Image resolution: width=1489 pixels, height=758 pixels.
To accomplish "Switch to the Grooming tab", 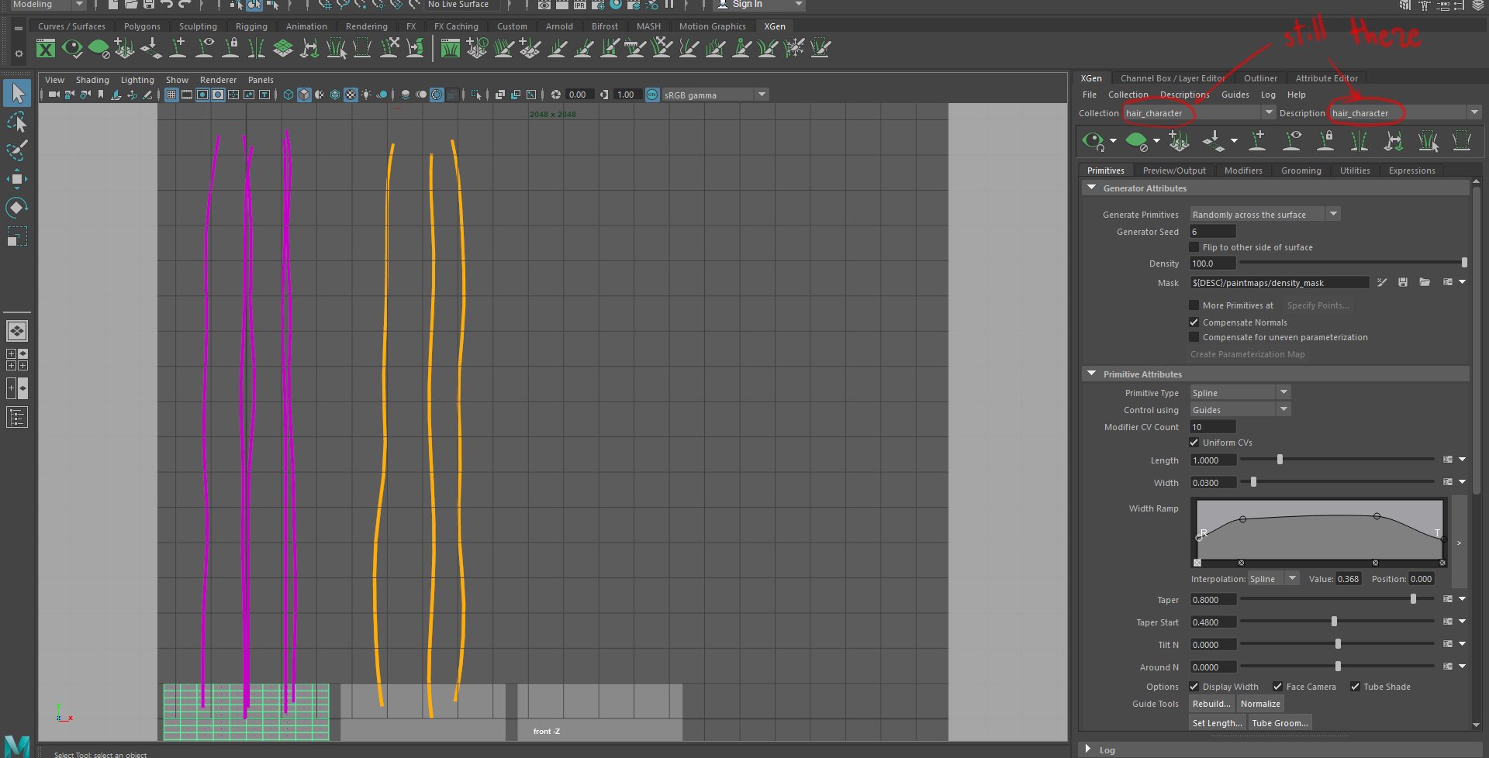I will [1301, 170].
